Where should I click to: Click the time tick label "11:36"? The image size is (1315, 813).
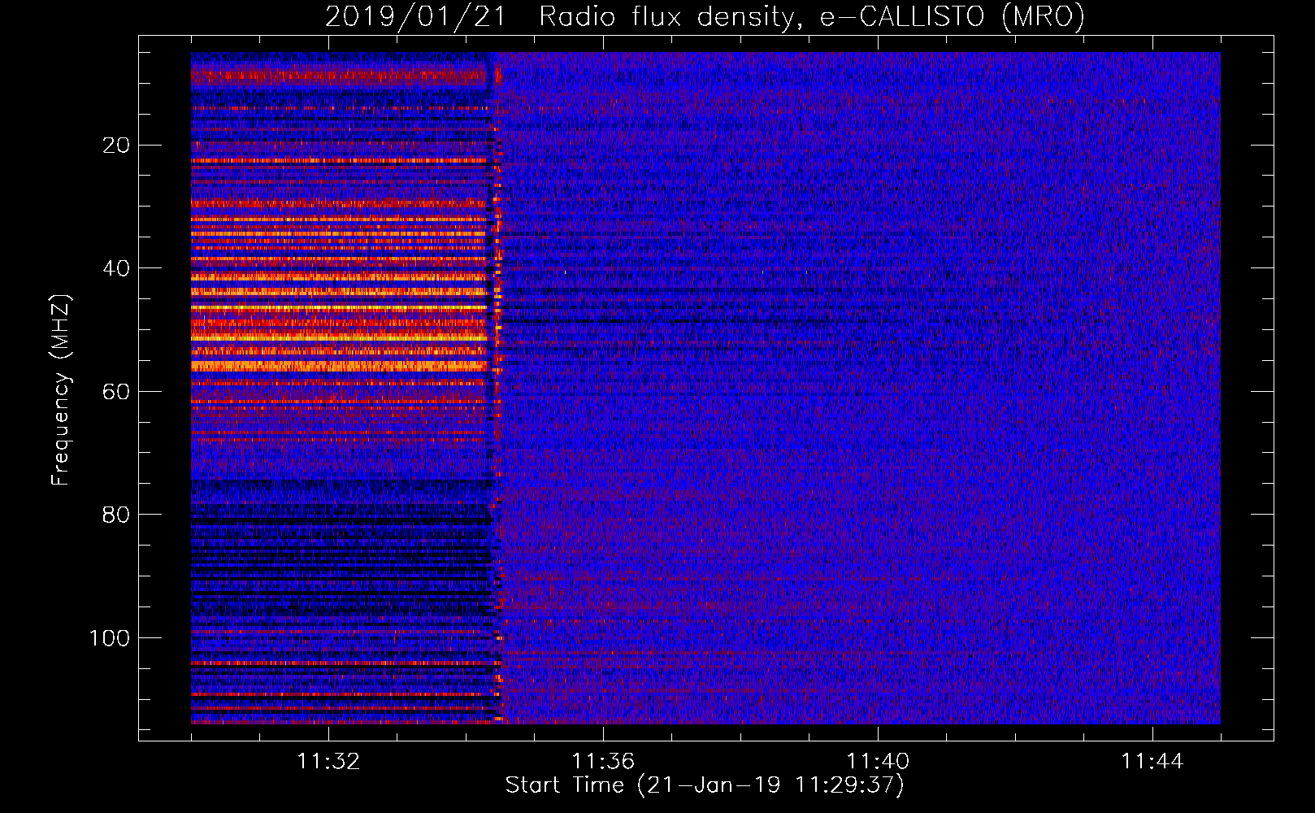pyautogui.click(x=603, y=762)
